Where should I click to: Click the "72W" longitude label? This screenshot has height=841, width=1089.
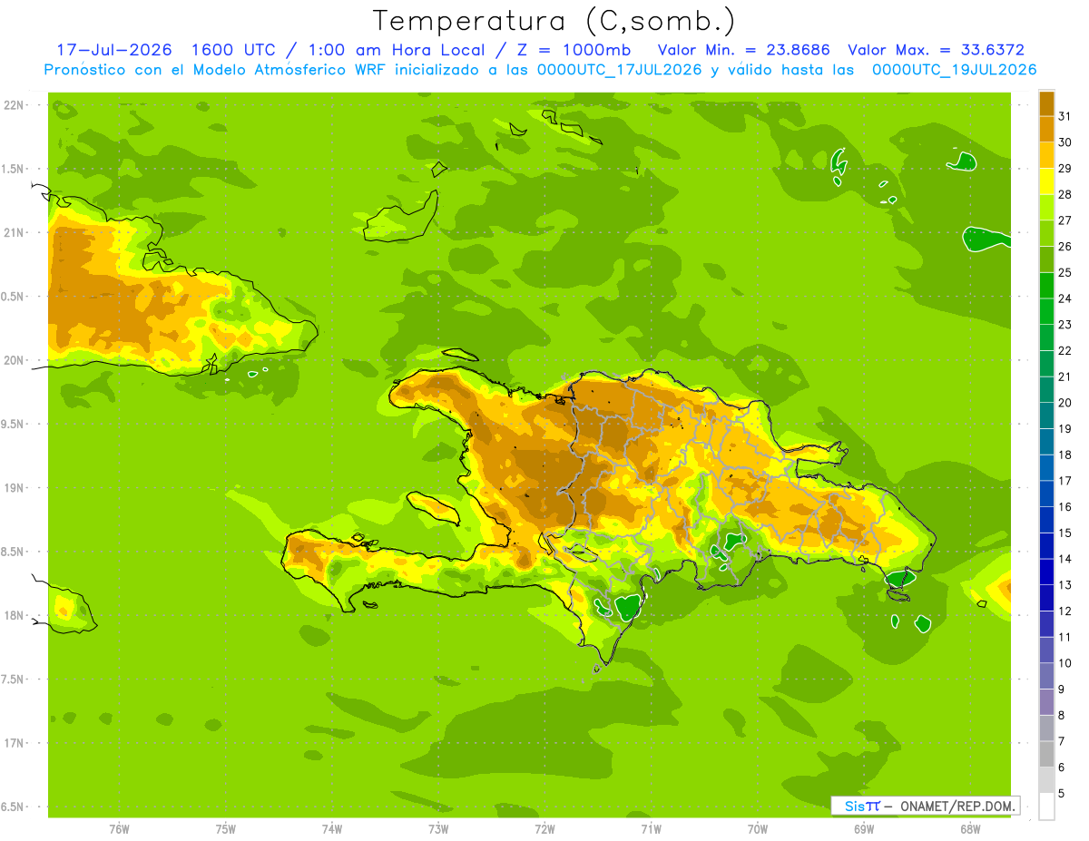544,829
